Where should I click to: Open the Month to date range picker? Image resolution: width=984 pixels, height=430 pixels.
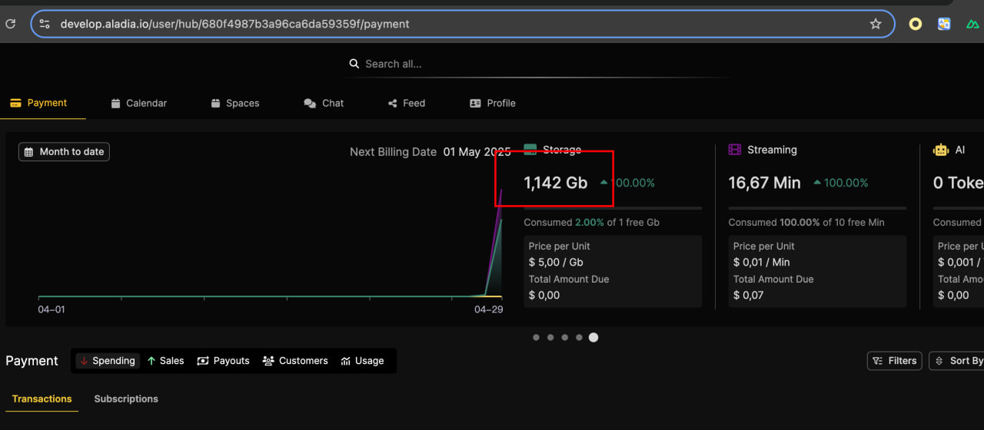tap(64, 152)
